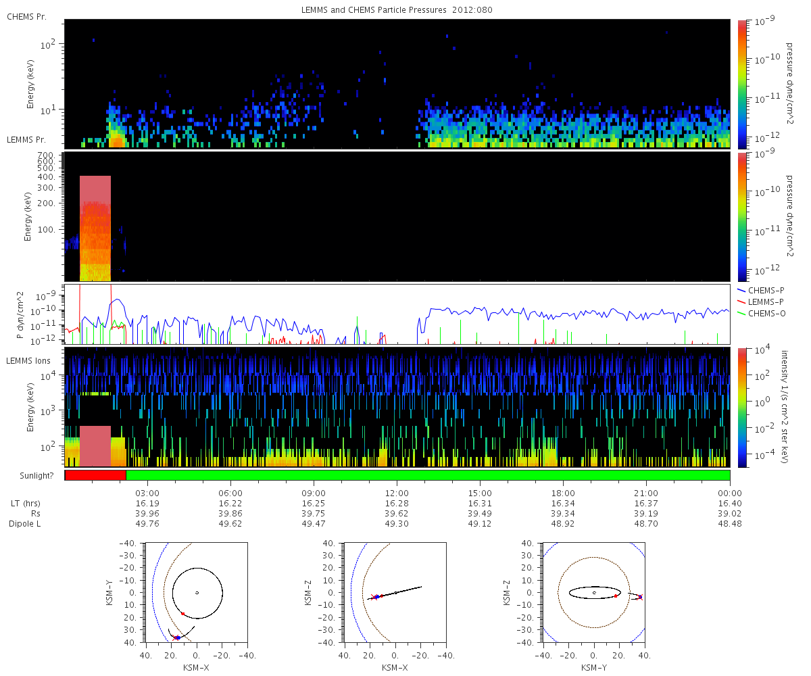This screenshot has height=676, width=811.
Task: Click the green segment of Sunlight bar
Action: pyautogui.click(x=428, y=475)
